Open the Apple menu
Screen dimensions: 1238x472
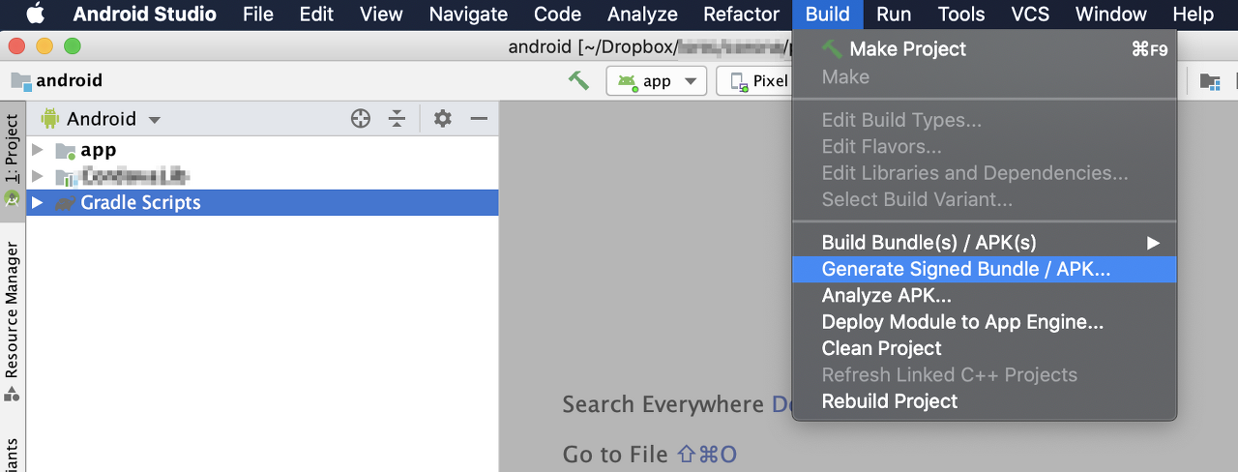(x=36, y=14)
